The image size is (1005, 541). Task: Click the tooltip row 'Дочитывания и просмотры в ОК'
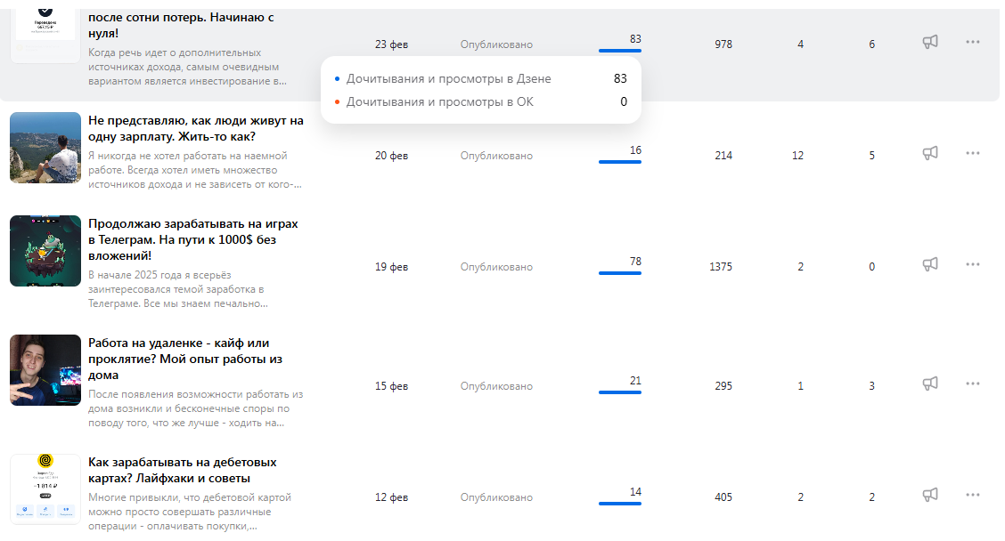(481, 101)
